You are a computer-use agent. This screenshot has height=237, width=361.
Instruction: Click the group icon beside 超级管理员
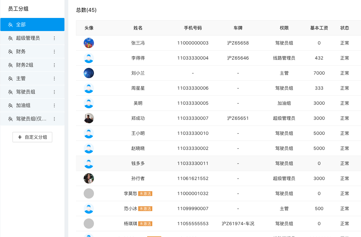(10, 38)
